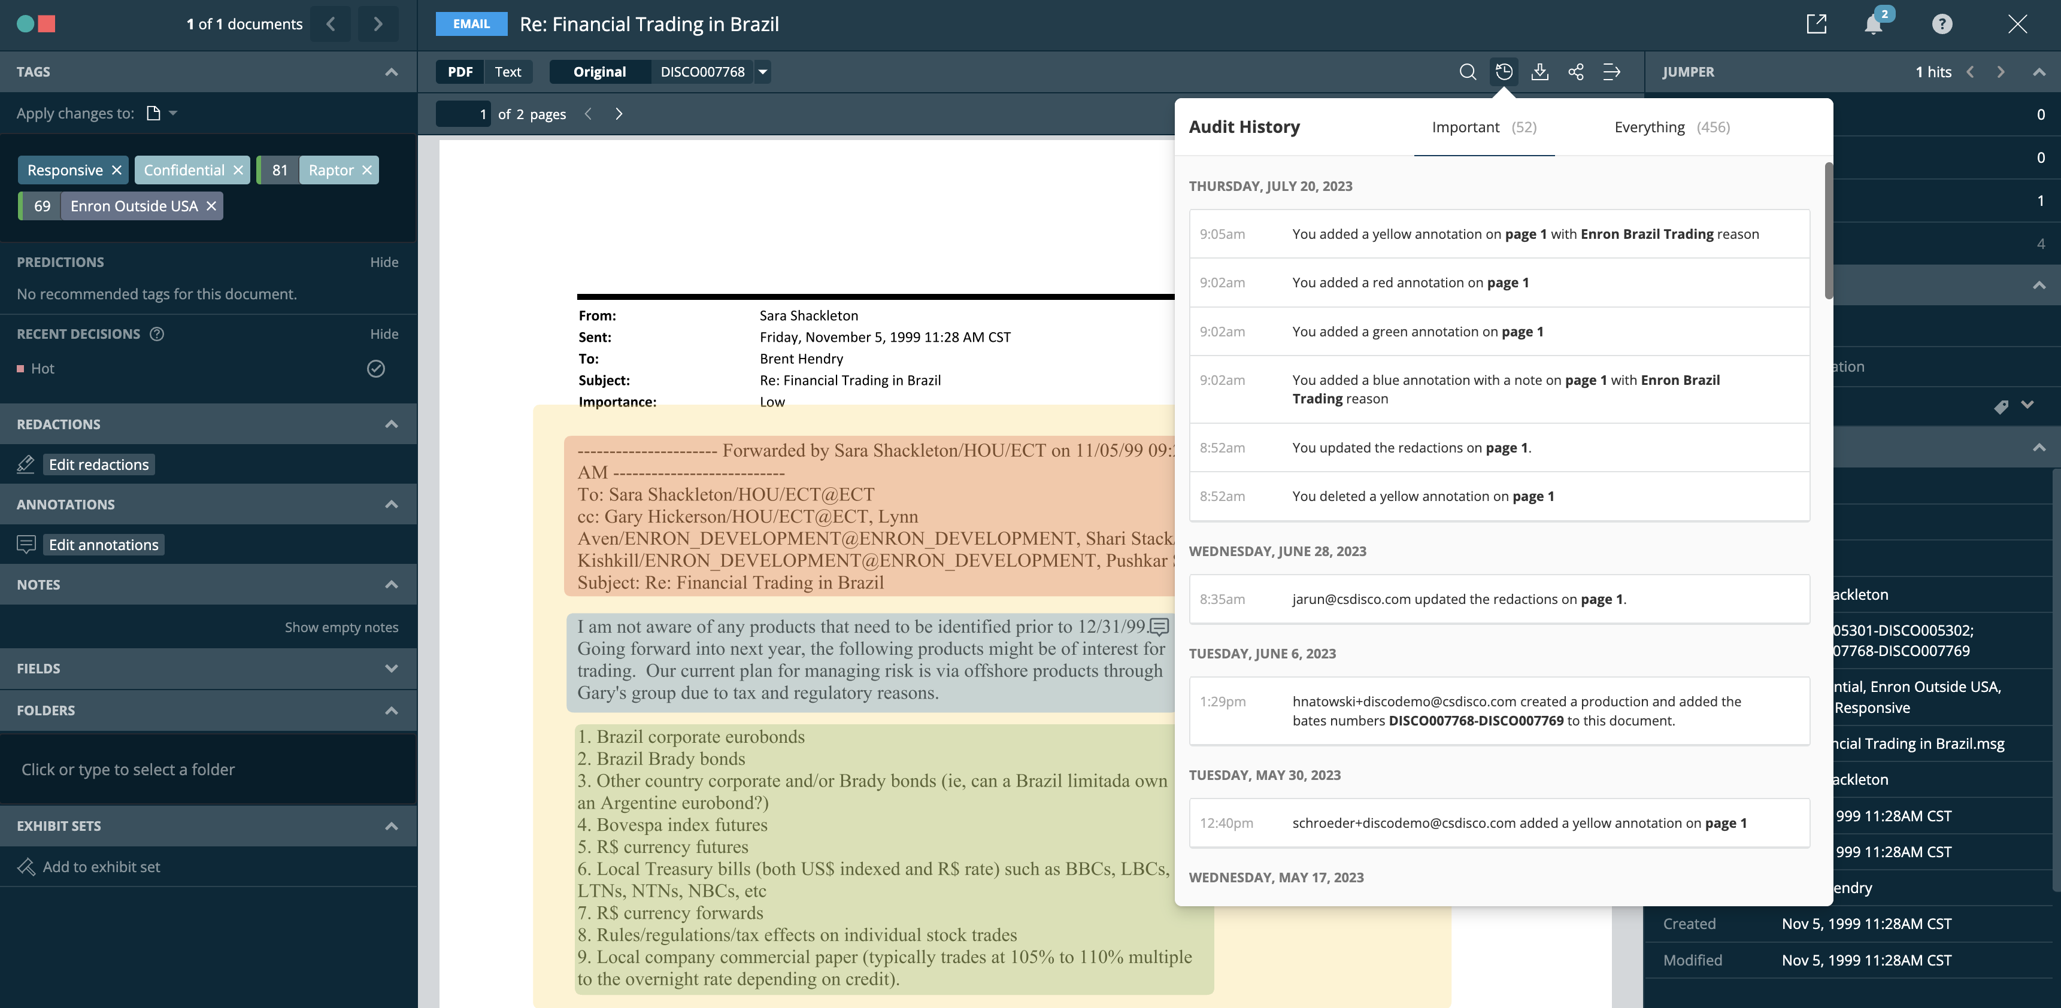Collapse the Jumper panel
Viewport: 2061px width, 1008px height.
tap(2039, 72)
